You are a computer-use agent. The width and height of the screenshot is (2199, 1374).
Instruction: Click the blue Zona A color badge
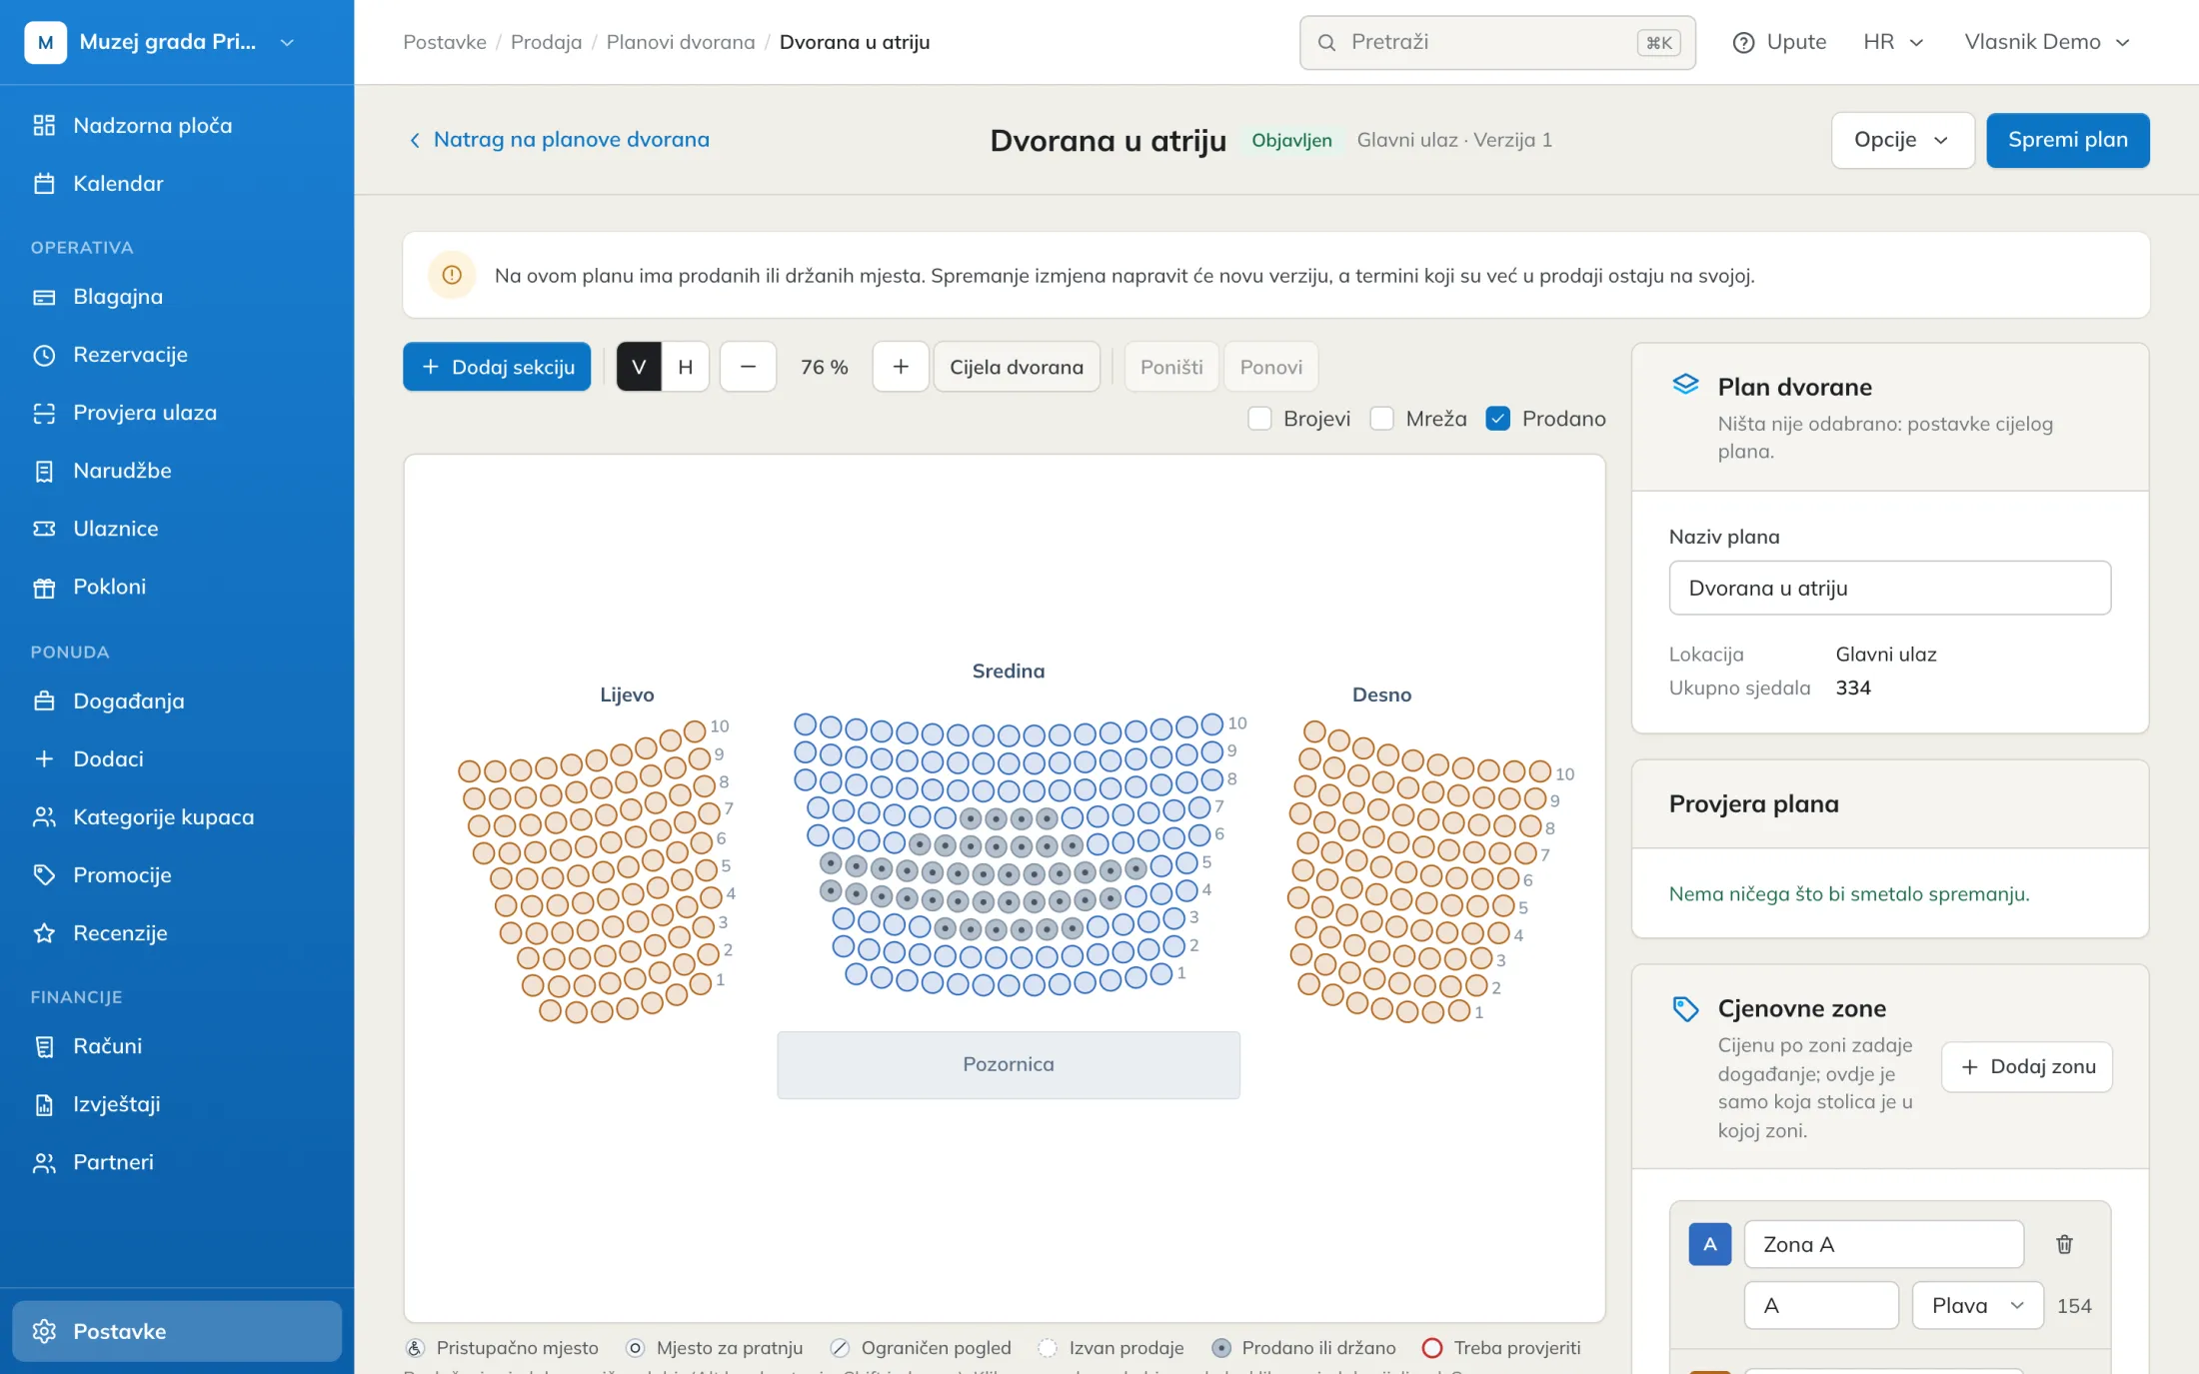pyautogui.click(x=1710, y=1244)
